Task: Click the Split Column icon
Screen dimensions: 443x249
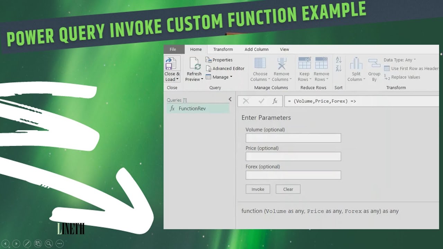Action: tap(356, 64)
